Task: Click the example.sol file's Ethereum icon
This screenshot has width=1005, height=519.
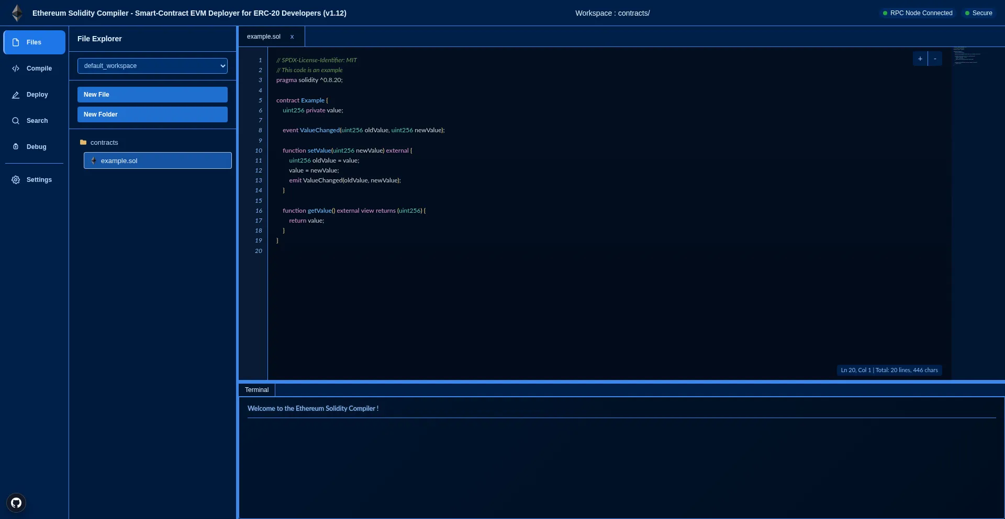Action: click(x=94, y=160)
